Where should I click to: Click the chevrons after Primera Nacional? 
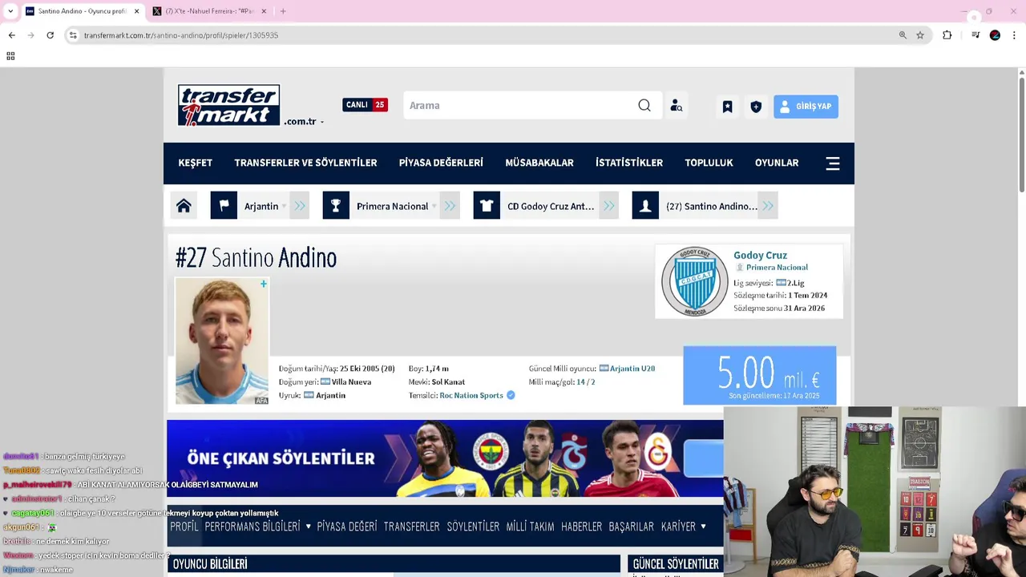(x=450, y=206)
